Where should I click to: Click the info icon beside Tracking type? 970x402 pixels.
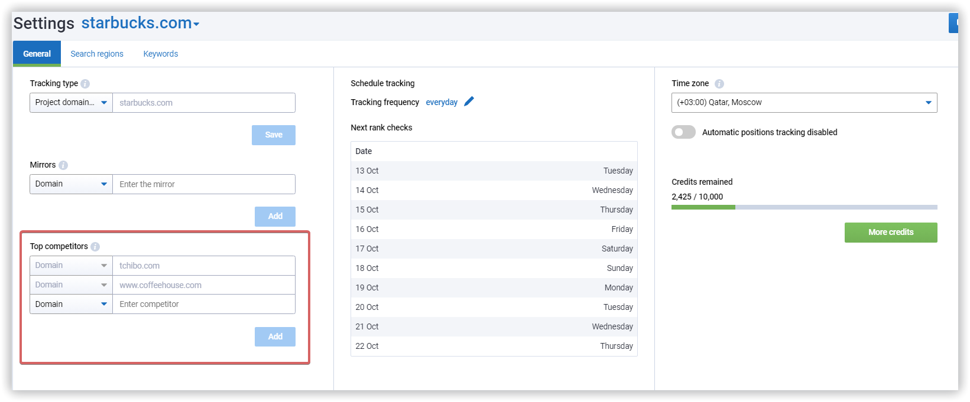pos(85,84)
